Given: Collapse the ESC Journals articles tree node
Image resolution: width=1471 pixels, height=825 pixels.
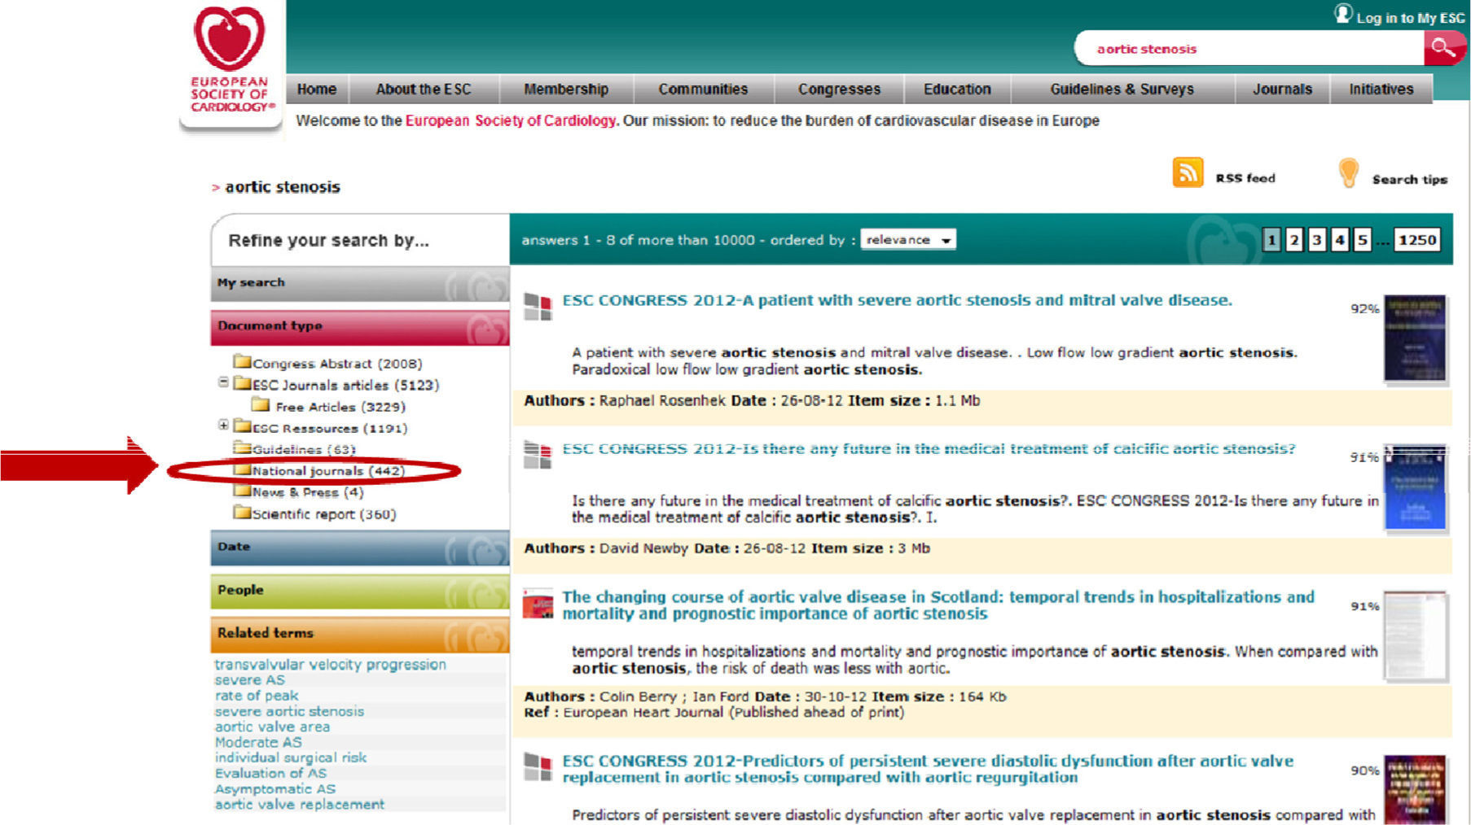Looking at the screenshot, I should tap(223, 382).
